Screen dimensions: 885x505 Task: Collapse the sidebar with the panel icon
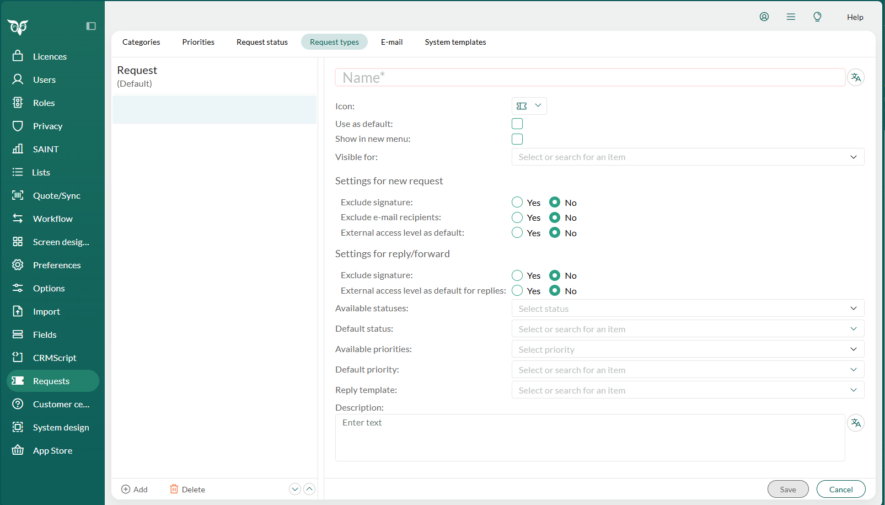(91, 26)
